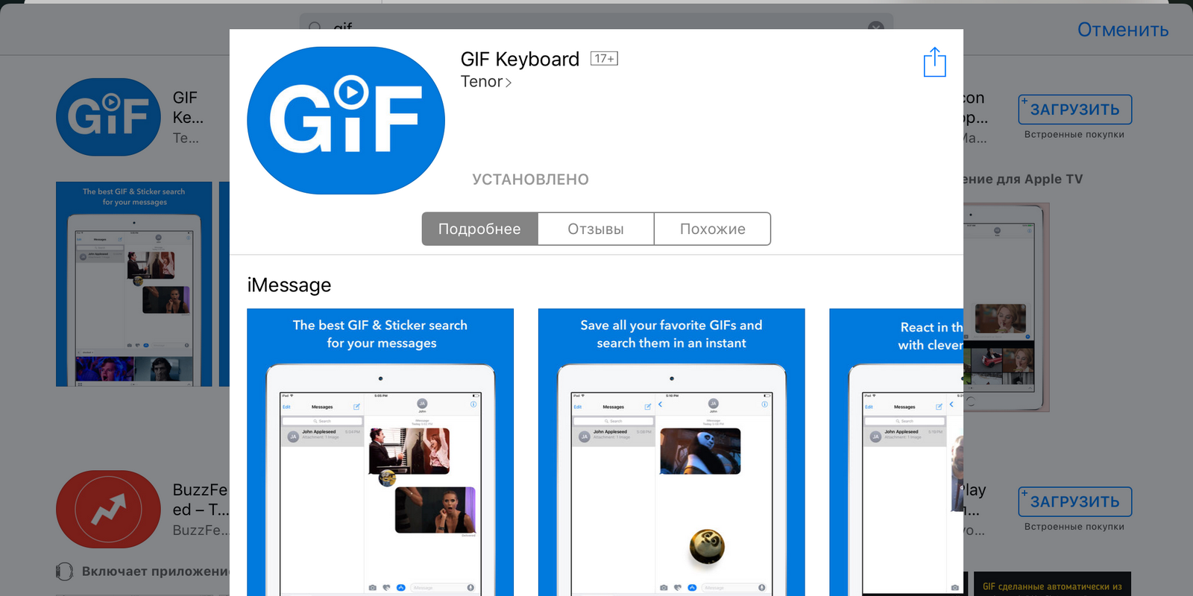This screenshot has height=596, width=1193.
Task: Tap the background GIF Ke... app title text
Action: click(188, 107)
